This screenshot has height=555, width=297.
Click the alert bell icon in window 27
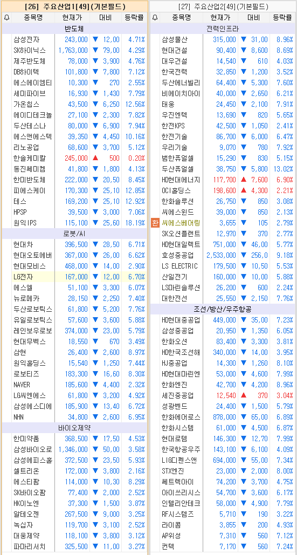[x=155, y=18]
